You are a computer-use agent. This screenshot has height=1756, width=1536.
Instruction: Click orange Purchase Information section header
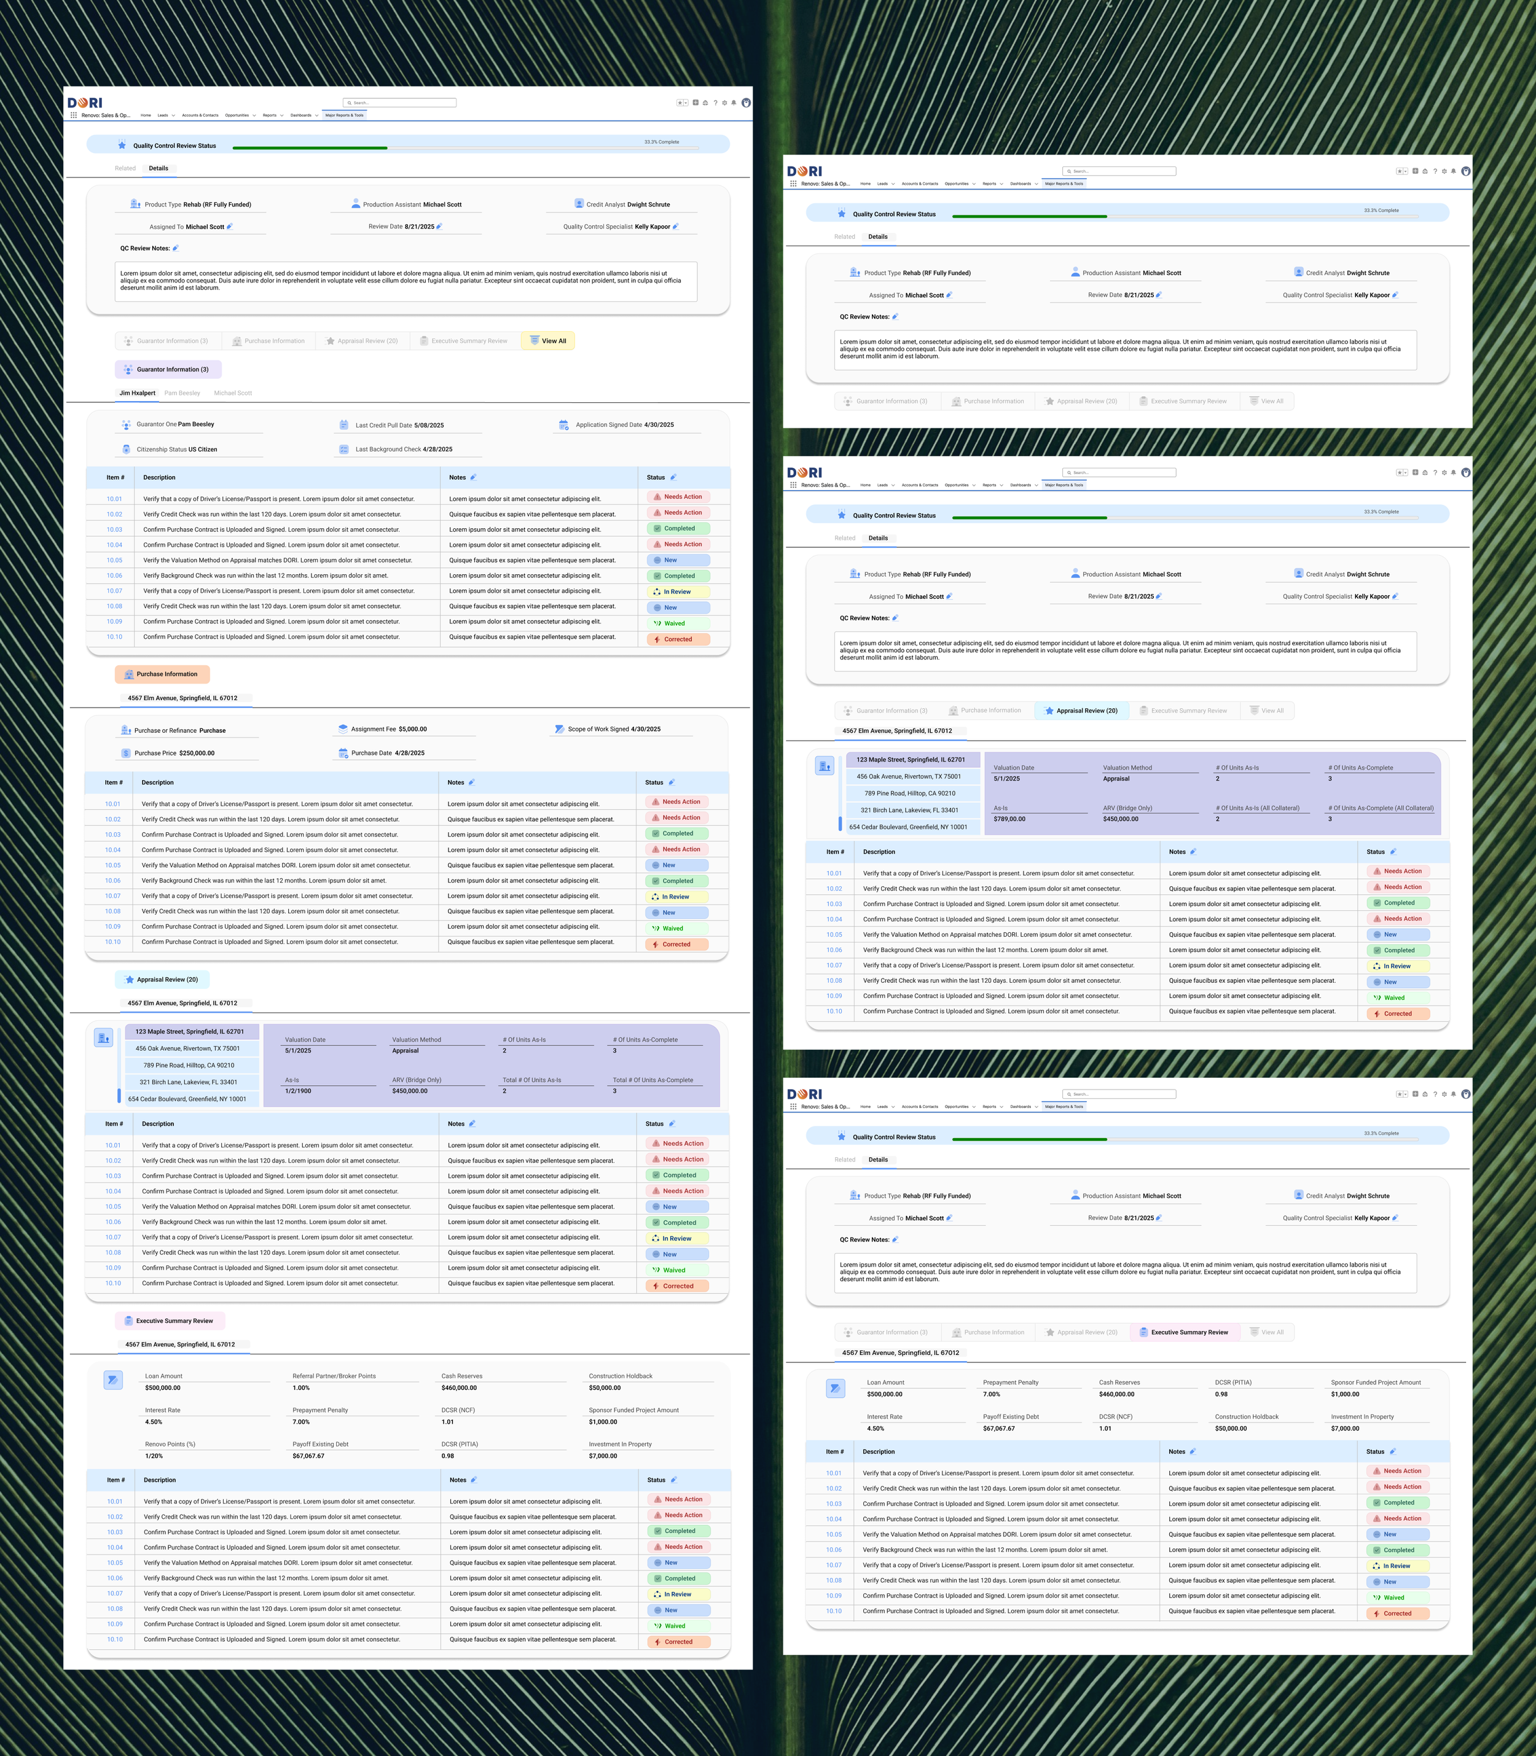[x=162, y=674]
